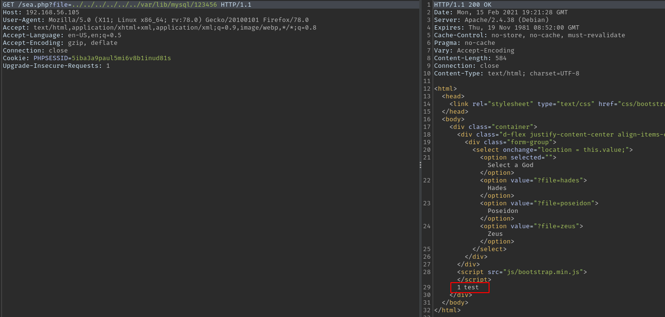Select the path traversal value ending in mysql/123456
Viewport: 665px width, 317px height.
[144, 5]
